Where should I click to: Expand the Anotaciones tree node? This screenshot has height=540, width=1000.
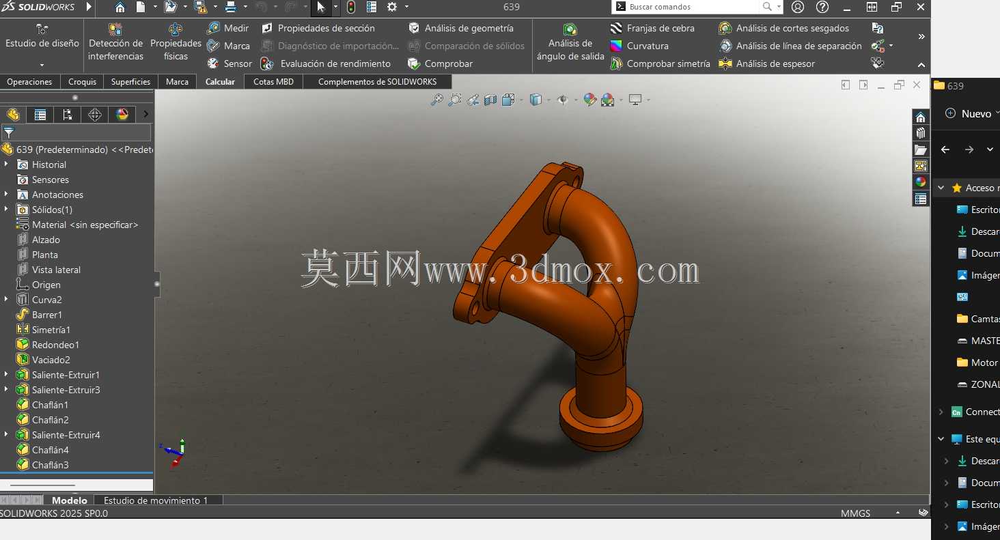click(6, 195)
